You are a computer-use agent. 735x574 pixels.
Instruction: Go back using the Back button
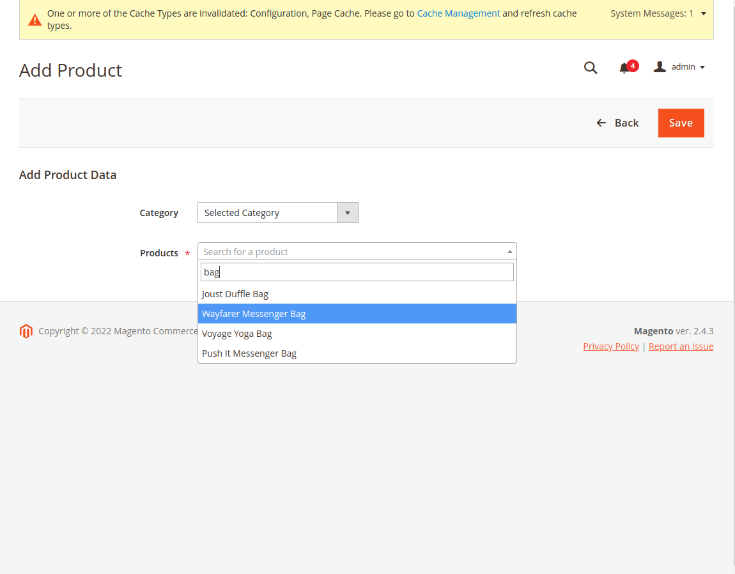click(x=617, y=123)
